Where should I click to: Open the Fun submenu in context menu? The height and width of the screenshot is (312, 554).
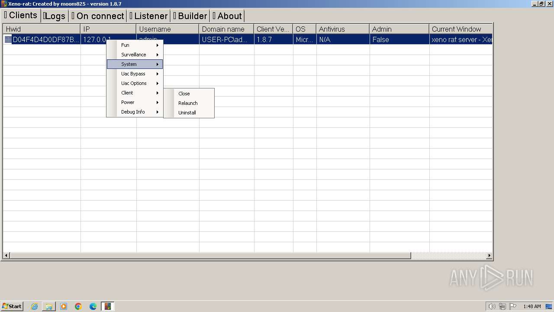point(135,45)
